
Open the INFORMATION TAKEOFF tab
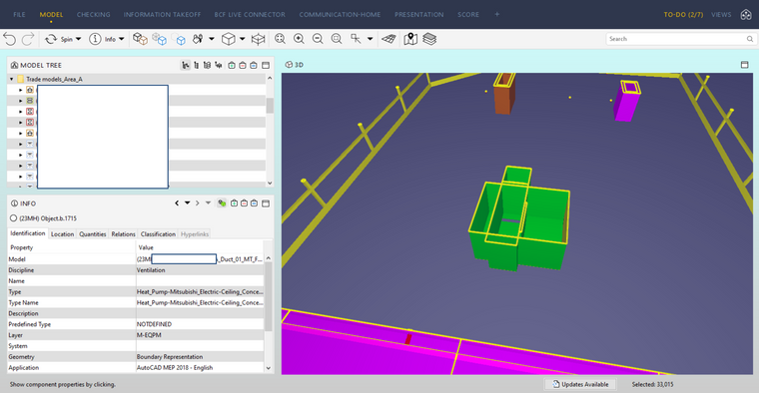tap(162, 15)
